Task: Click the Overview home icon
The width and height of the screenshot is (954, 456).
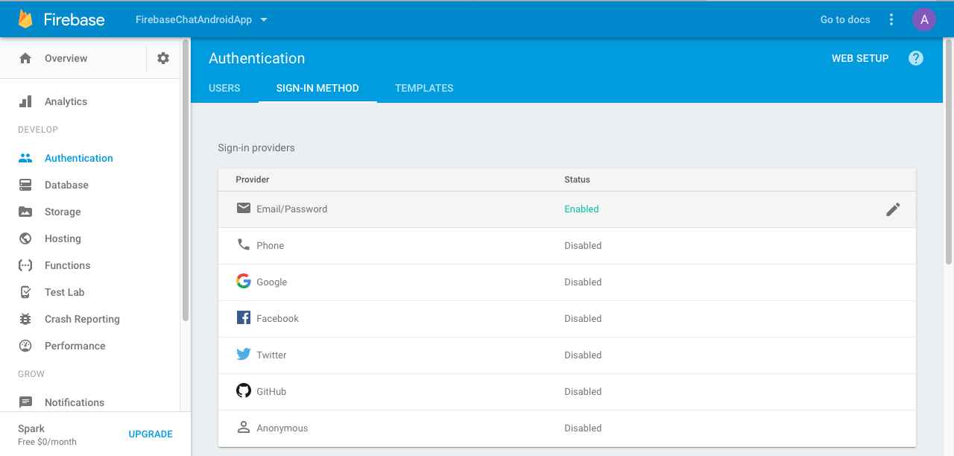Action: coord(25,58)
